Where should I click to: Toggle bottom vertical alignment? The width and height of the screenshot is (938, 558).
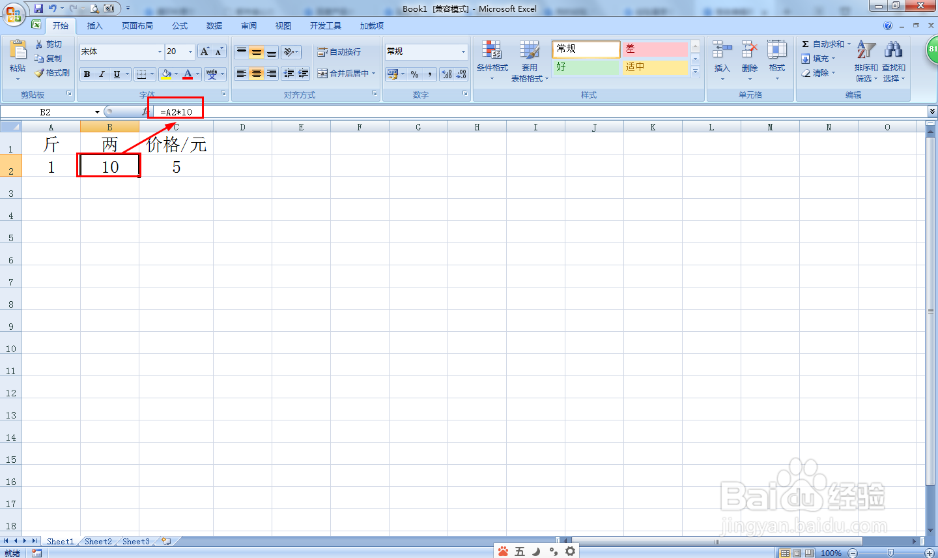coord(272,51)
